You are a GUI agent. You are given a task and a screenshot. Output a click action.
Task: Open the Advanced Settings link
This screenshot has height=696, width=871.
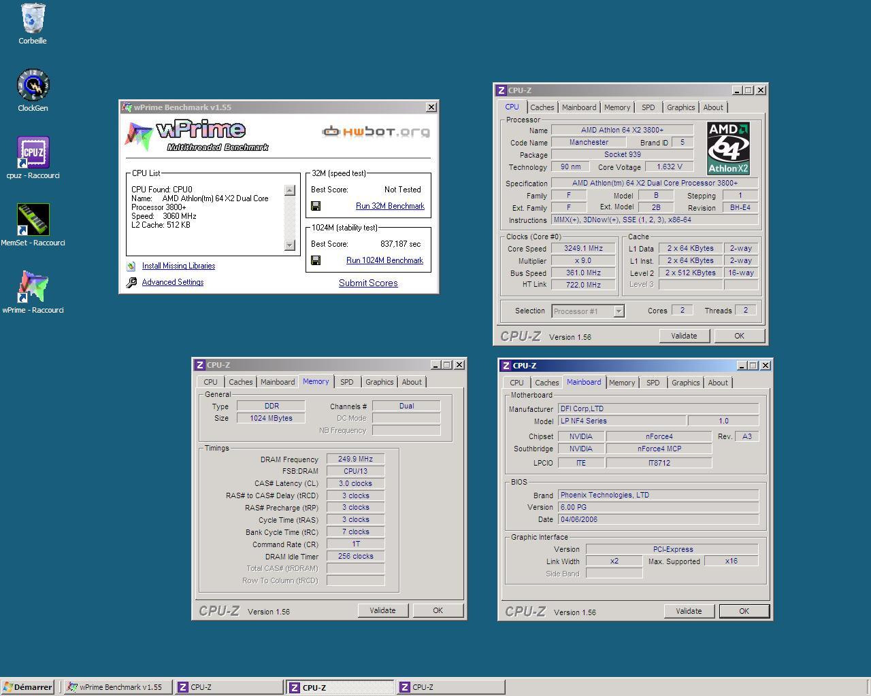click(173, 282)
